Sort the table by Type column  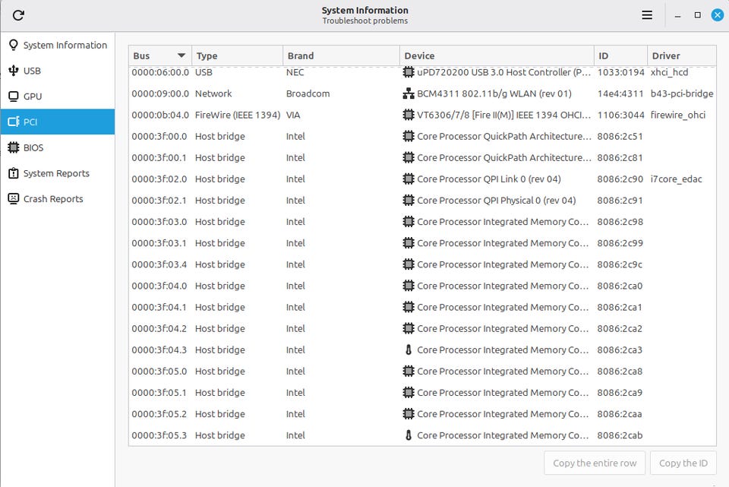tap(237, 55)
